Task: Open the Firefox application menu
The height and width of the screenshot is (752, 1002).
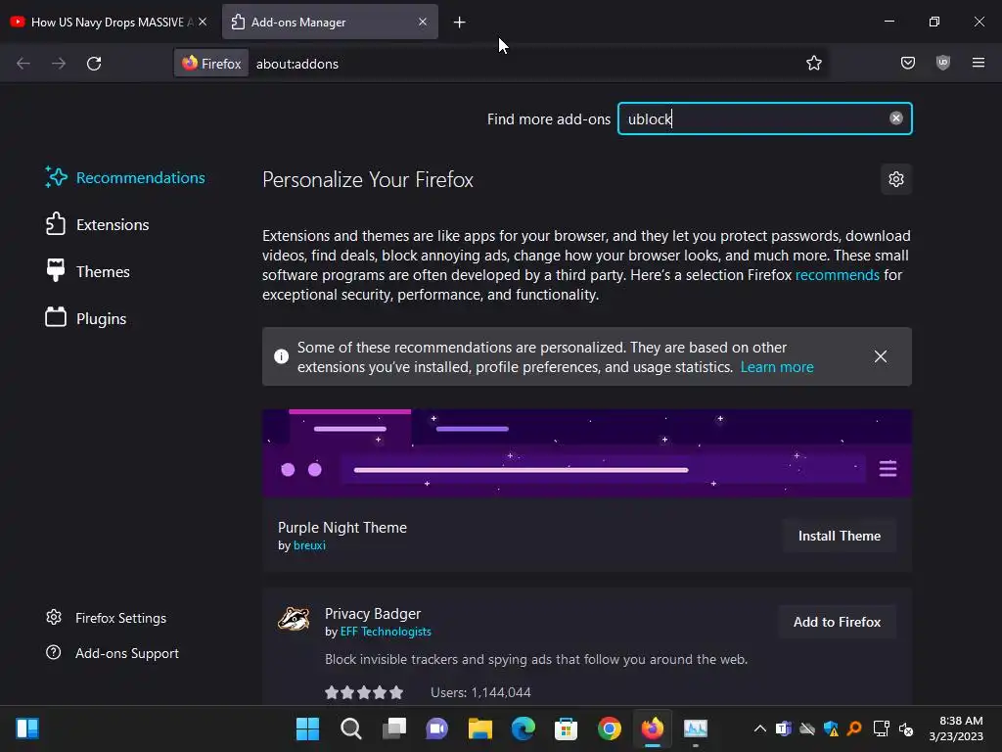Action: [x=978, y=63]
